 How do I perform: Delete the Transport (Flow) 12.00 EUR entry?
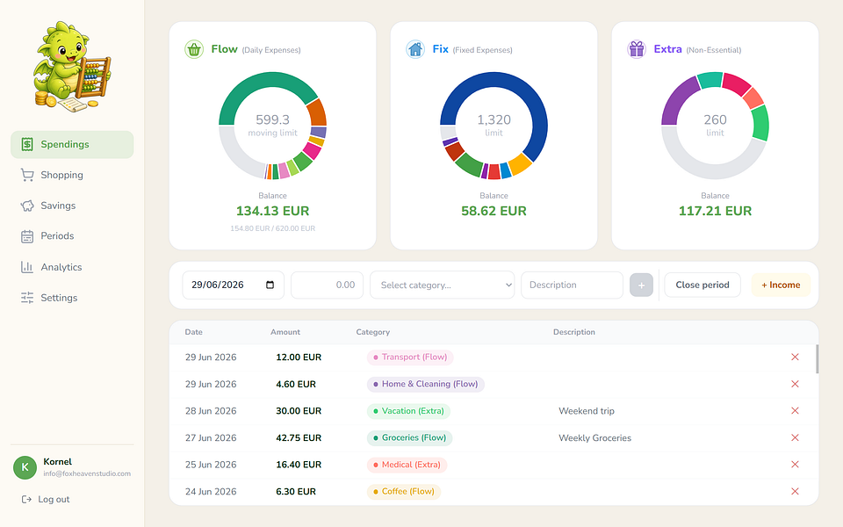tap(795, 357)
